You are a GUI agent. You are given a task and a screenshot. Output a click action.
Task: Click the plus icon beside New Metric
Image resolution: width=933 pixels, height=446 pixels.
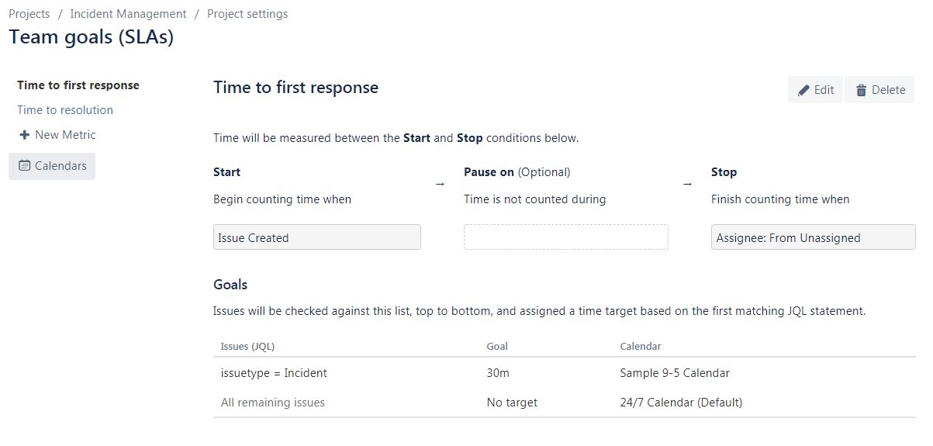(25, 135)
